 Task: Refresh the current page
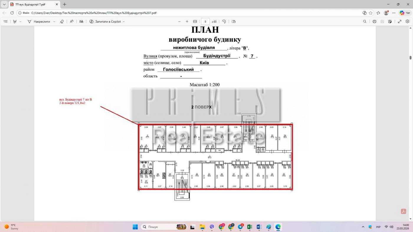point(12,13)
